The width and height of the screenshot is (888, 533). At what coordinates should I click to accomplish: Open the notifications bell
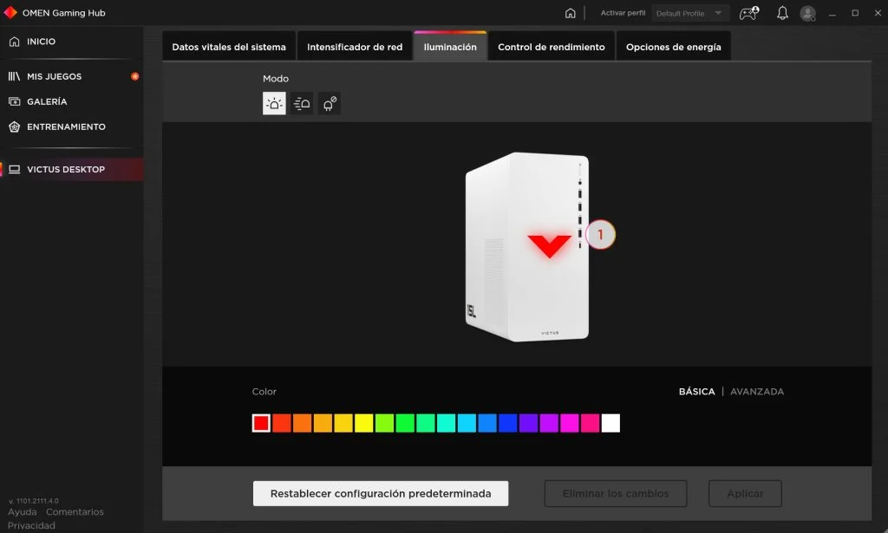point(782,12)
